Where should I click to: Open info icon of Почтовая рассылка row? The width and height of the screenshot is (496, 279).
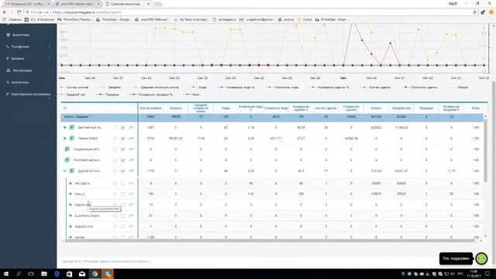115,160
